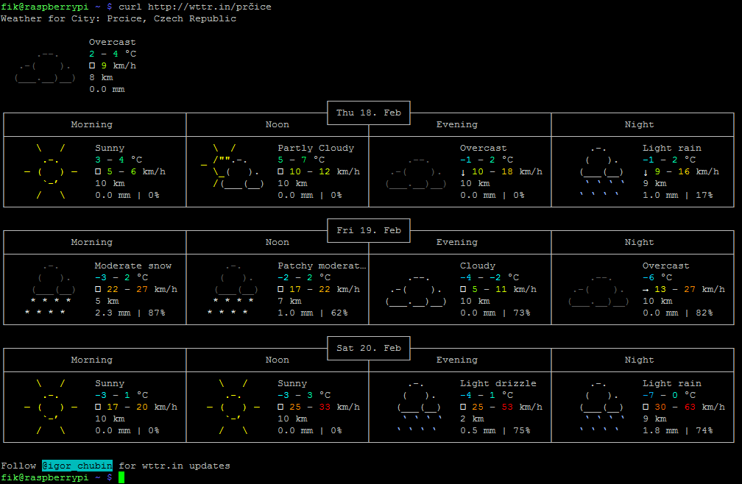This screenshot has width=742, height=484.
Task: Click the Friday night Overcast cloud icon
Action: (x=598, y=290)
